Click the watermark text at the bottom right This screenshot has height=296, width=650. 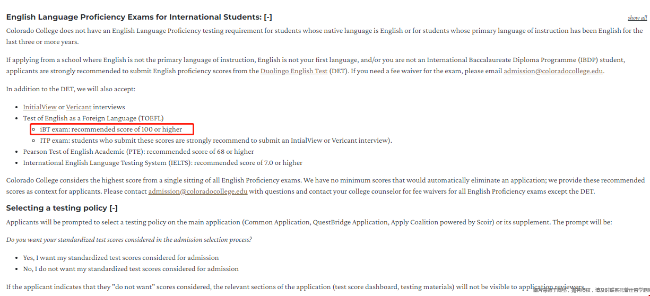(x=591, y=290)
